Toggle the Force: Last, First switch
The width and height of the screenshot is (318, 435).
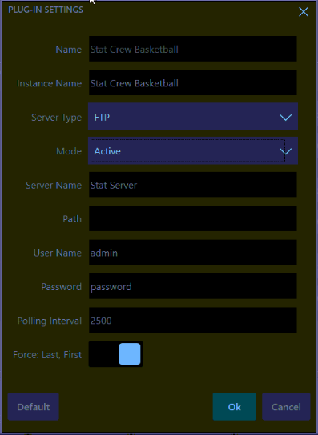(x=115, y=354)
